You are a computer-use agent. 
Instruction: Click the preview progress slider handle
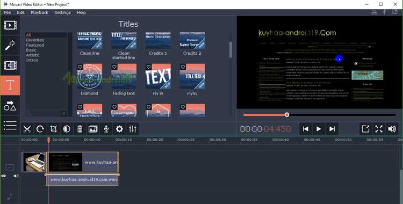[287, 115]
